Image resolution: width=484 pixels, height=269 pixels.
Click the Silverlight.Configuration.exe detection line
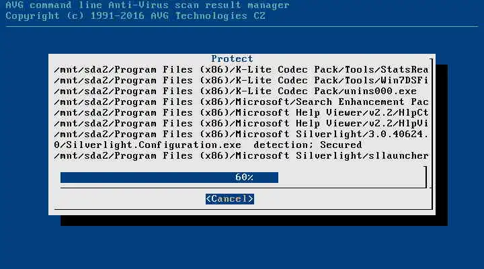pyautogui.click(x=208, y=145)
